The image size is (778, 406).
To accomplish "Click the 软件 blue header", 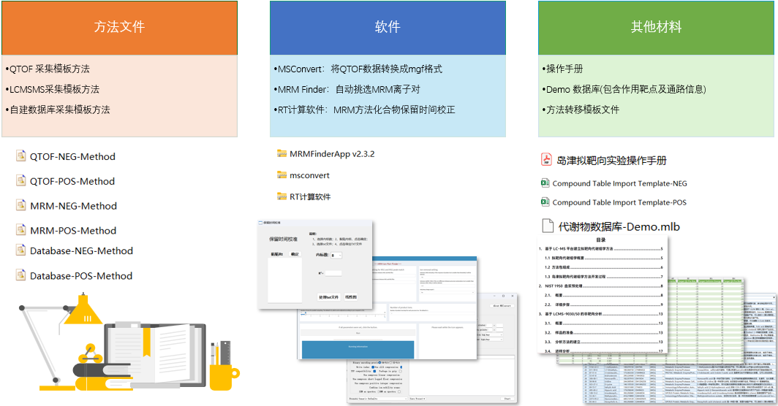I will click(x=388, y=28).
